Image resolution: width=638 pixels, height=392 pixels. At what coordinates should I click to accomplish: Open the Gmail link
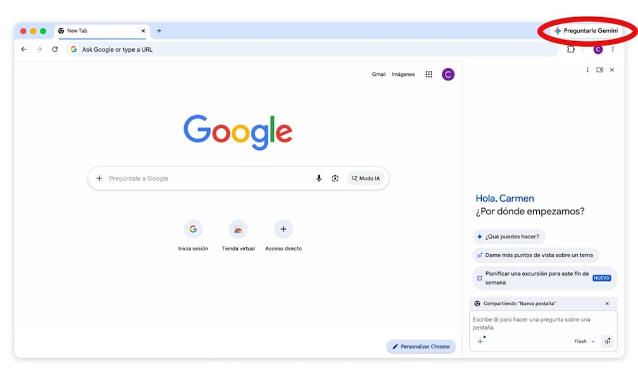(x=378, y=75)
